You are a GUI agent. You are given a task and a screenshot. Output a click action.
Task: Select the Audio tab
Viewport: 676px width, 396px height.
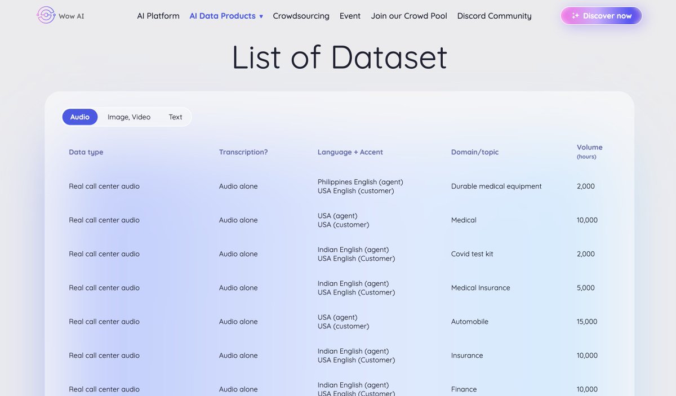click(80, 117)
